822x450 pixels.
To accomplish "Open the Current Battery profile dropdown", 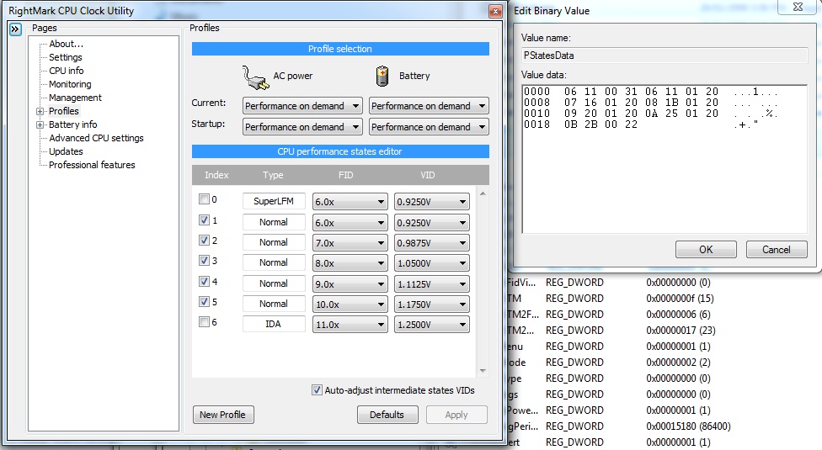I will click(x=429, y=106).
